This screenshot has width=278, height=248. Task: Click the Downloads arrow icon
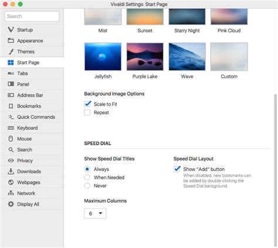coord(11,171)
